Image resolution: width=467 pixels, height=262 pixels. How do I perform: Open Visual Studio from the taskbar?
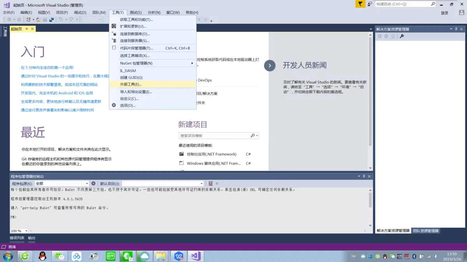point(196,256)
